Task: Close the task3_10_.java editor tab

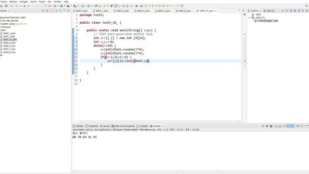Action: pyautogui.click(x=216, y=11)
